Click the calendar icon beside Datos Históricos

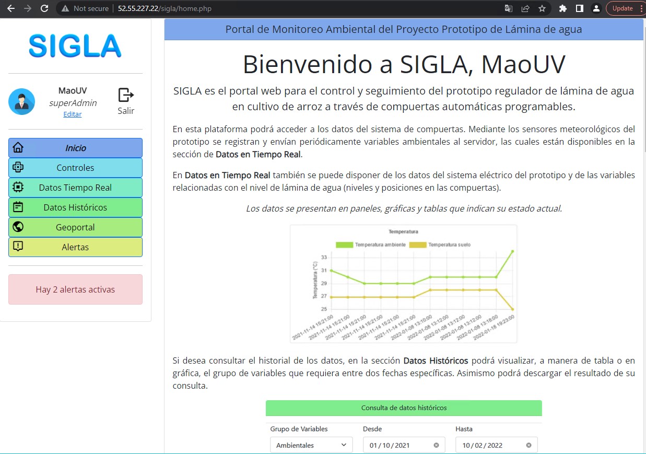point(18,207)
